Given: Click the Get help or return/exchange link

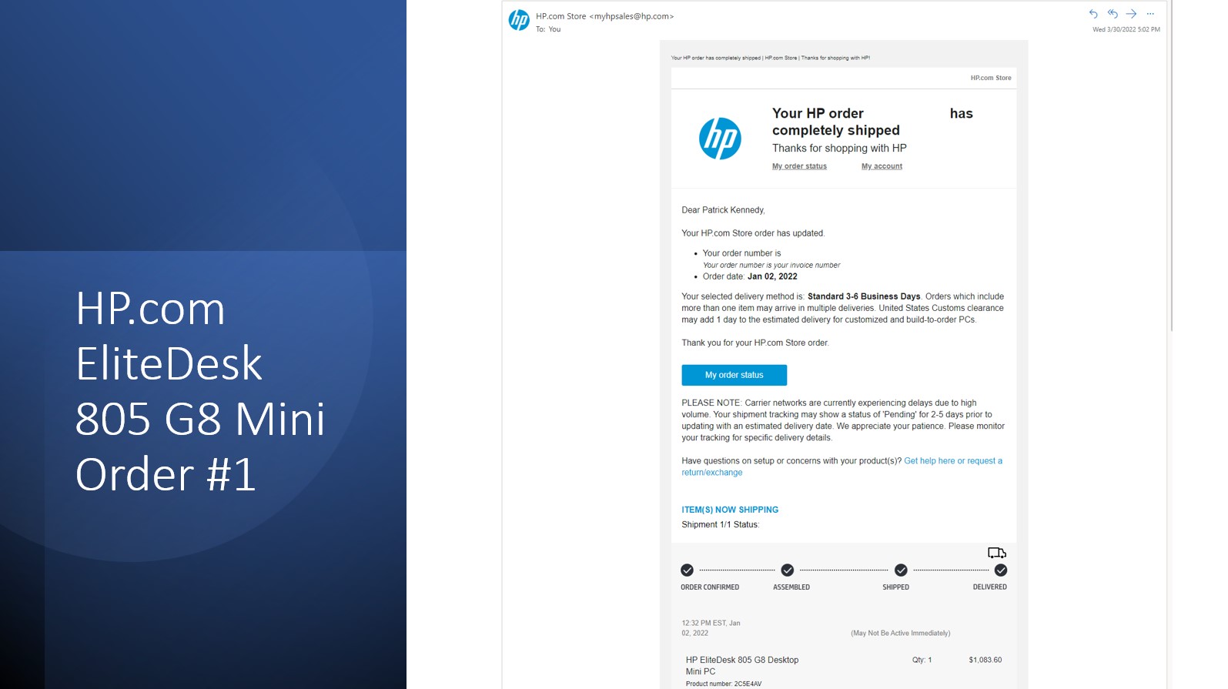Looking at the screenshot, I should click(952, 461).
